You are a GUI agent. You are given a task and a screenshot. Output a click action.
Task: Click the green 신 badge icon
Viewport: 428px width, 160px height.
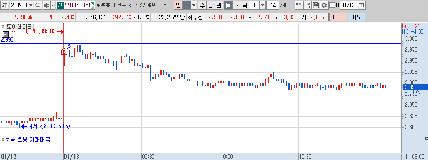[60, 5]
